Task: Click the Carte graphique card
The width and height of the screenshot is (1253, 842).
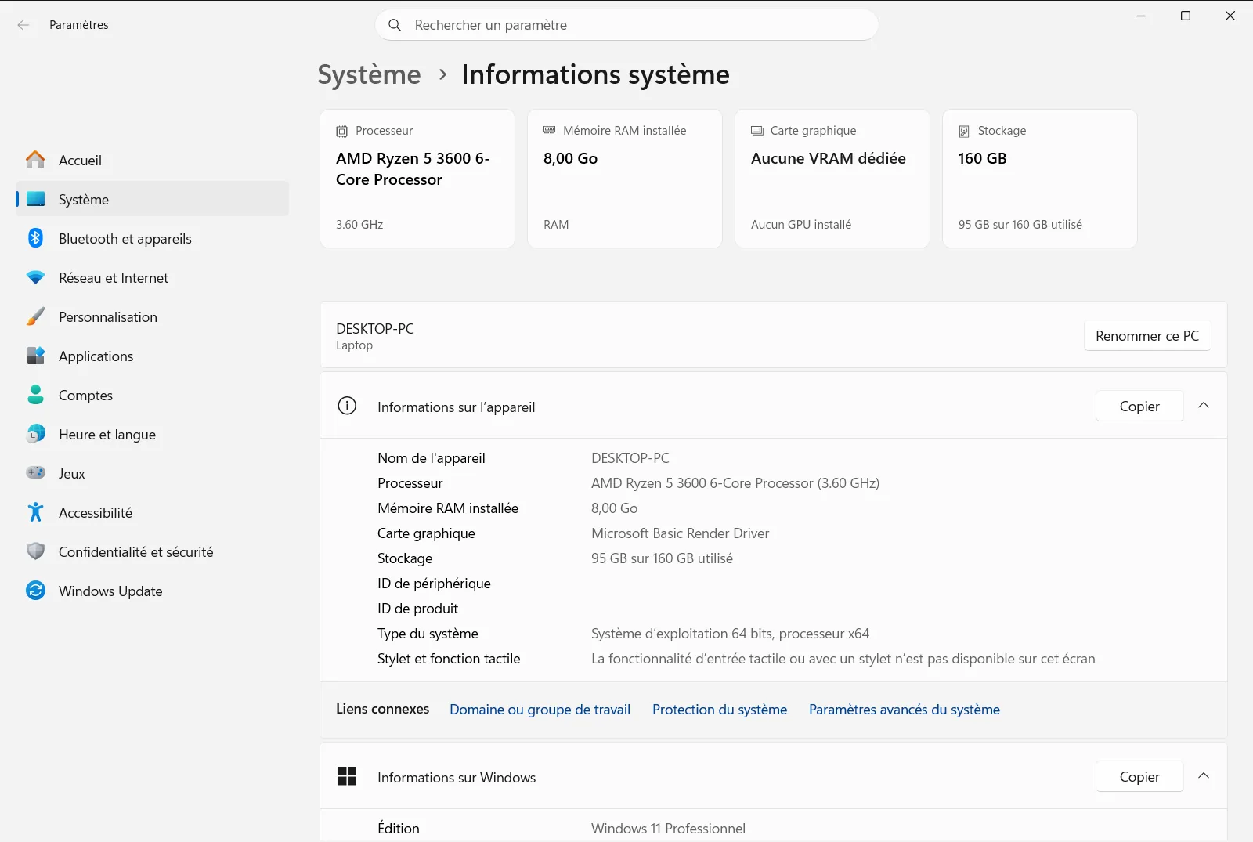Action: [x=832, y=179]
